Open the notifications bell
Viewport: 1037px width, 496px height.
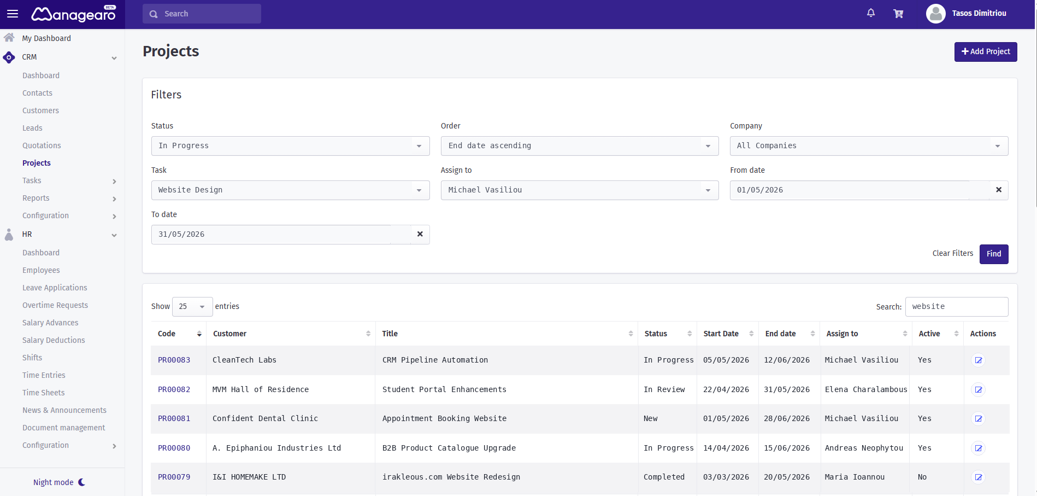(871, 13)
